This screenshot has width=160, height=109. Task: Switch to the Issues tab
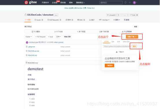[39, 20]
